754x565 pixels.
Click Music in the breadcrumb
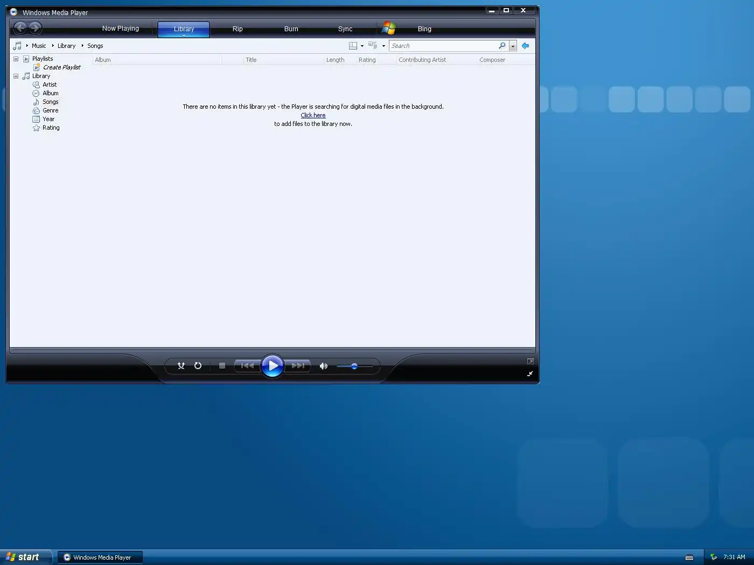(39, 46)
